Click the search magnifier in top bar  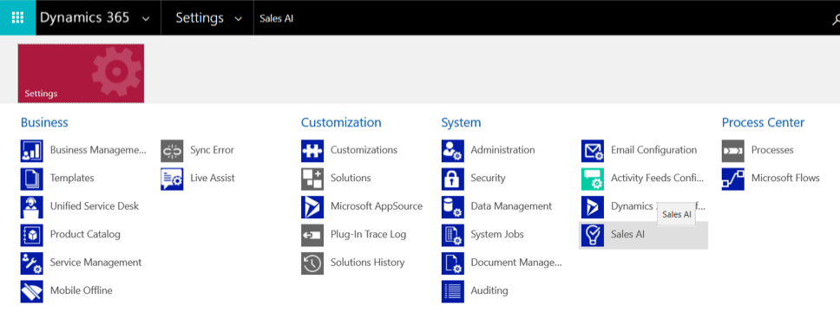836,20
